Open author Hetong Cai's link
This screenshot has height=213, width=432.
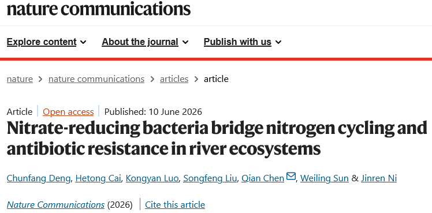(98, 178)
